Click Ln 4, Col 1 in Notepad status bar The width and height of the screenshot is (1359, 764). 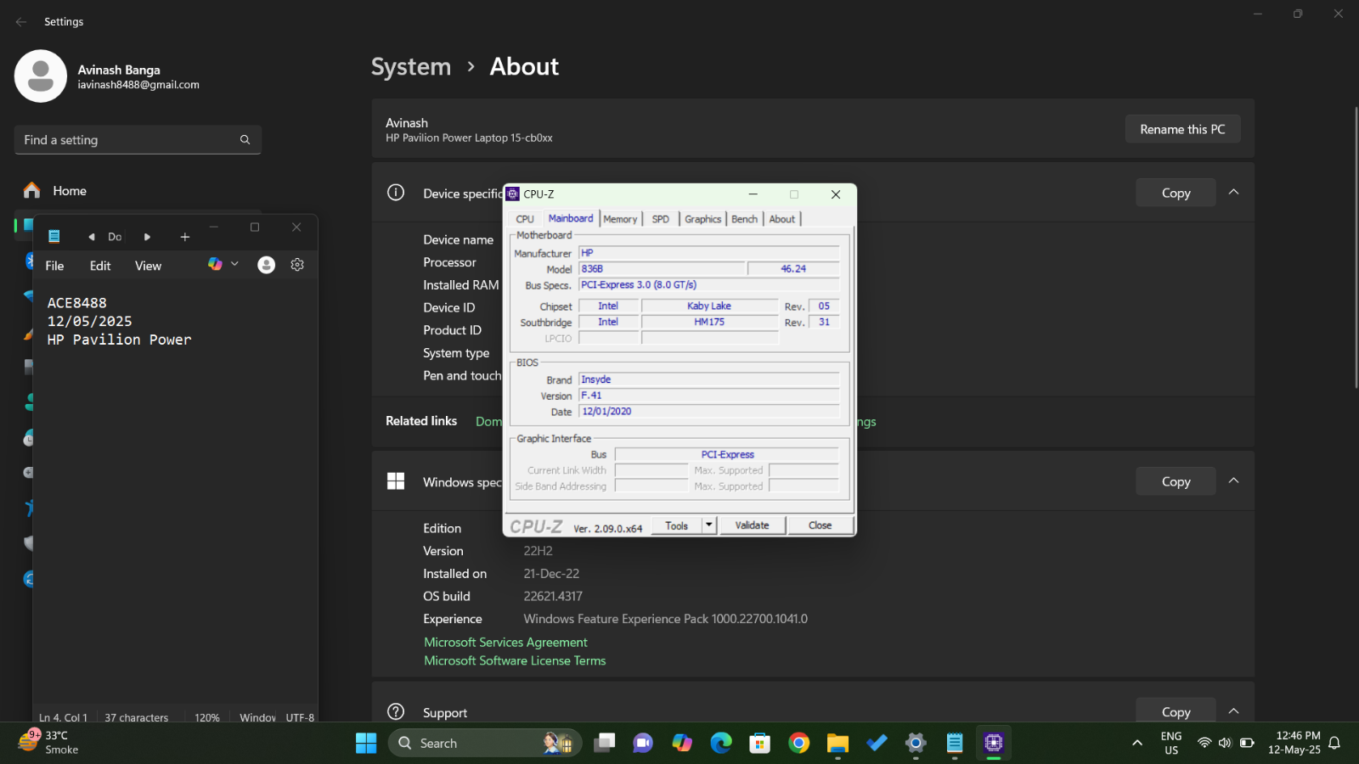click(x=63, y=717)
